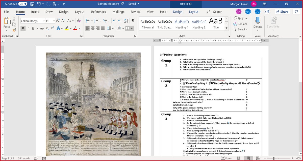
Task: Click the 591 words count
Action: [x=24, y=158]
